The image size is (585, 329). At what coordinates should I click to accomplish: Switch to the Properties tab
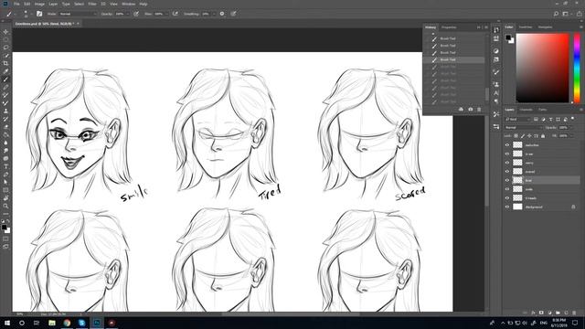click(449, 27)
